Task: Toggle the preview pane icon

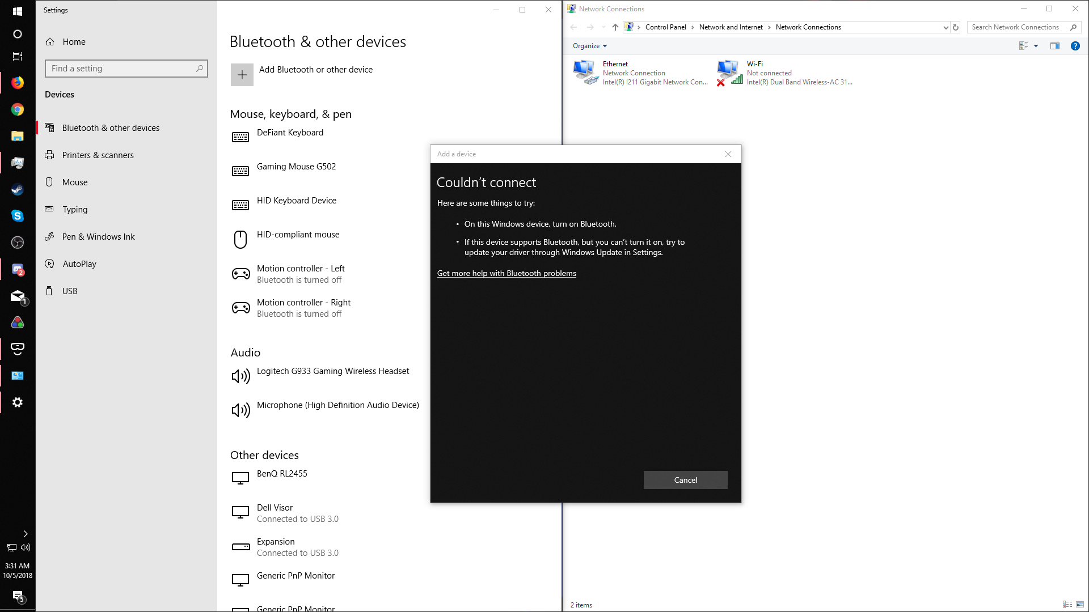Action: (1054, 46)
